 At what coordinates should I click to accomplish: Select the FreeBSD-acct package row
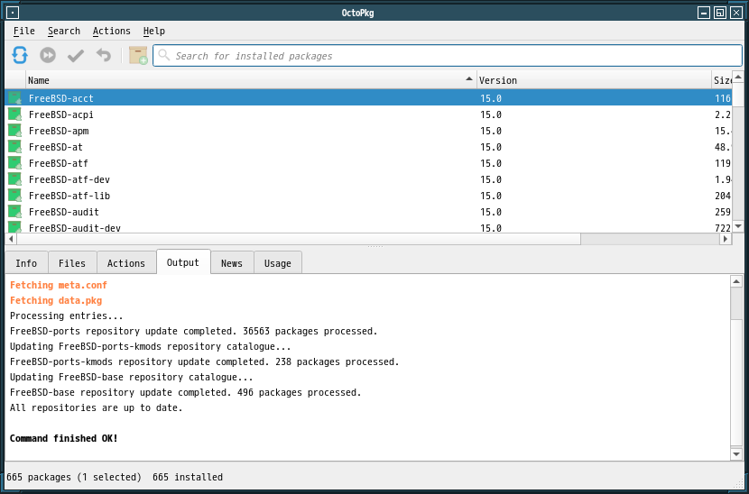click(x=368, y=98)
